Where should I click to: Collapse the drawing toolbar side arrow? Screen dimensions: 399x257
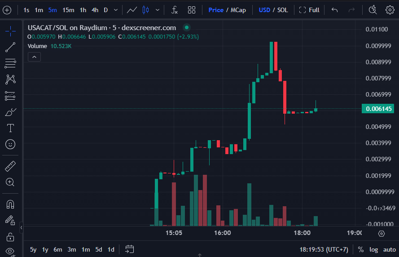(22, 227)
